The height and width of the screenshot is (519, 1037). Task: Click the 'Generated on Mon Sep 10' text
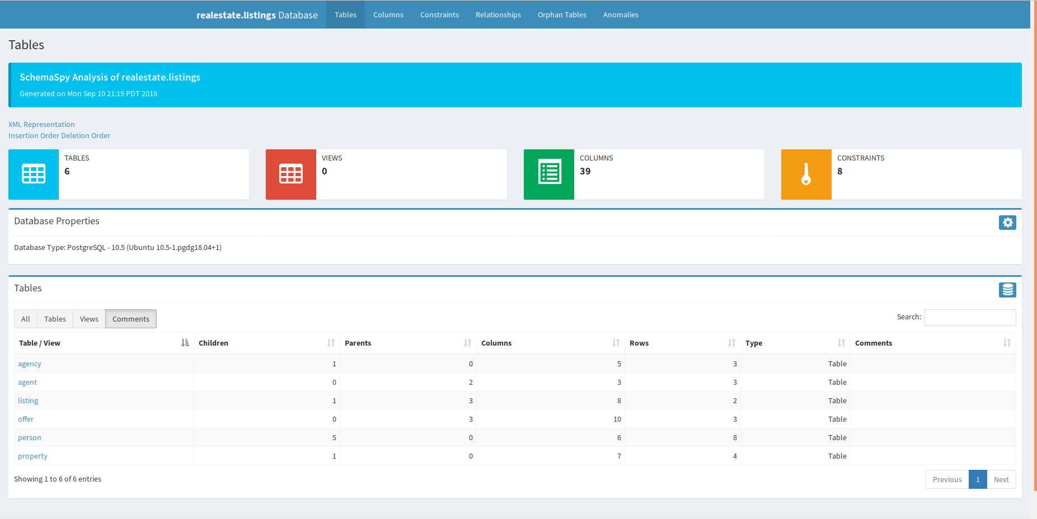(88, 93)
